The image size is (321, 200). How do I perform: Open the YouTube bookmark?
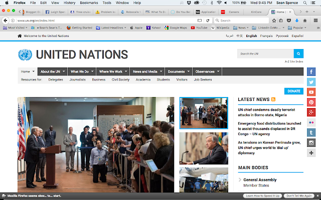[199, 28]
